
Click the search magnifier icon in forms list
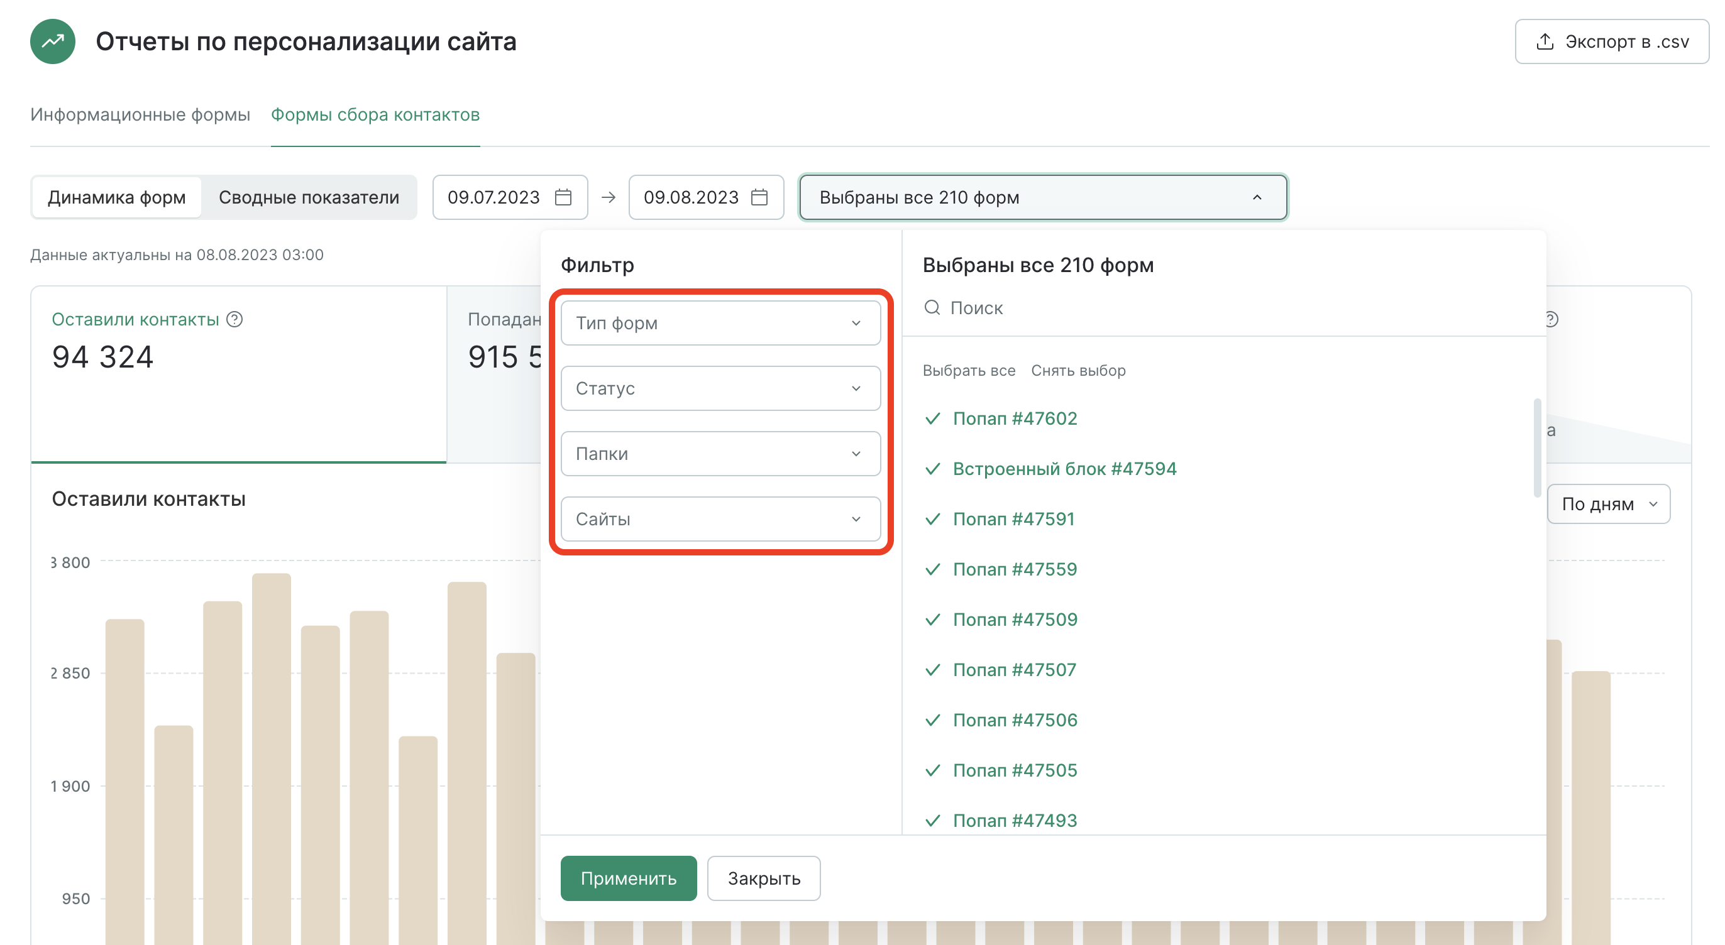[x=932, y=308]
